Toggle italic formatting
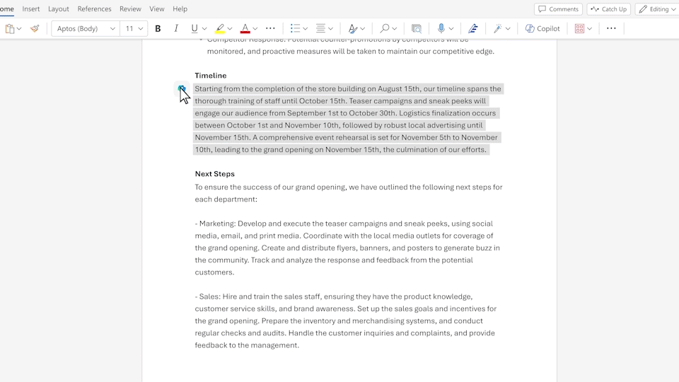This screenshot has height=382, width=679. click(176, 29)
